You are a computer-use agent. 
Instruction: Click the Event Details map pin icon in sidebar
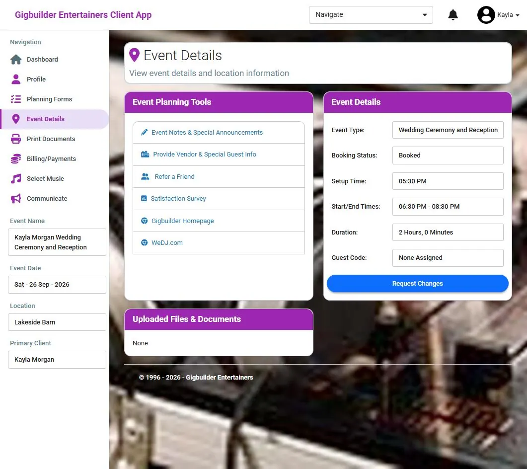pos(16,119)
